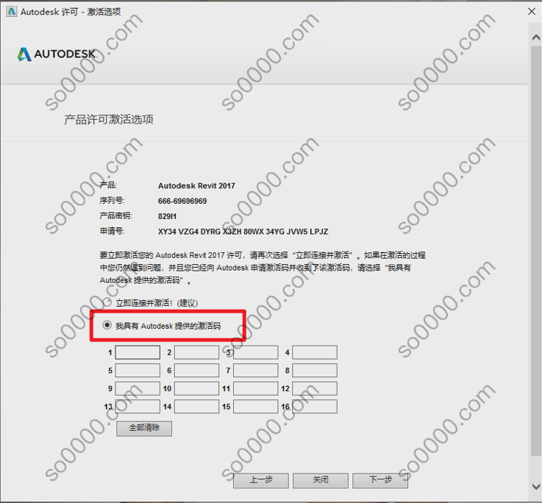This screenshot has width=542, height=503.
Task: Focus activation code field number 4
Action: (x=315, y=352)
